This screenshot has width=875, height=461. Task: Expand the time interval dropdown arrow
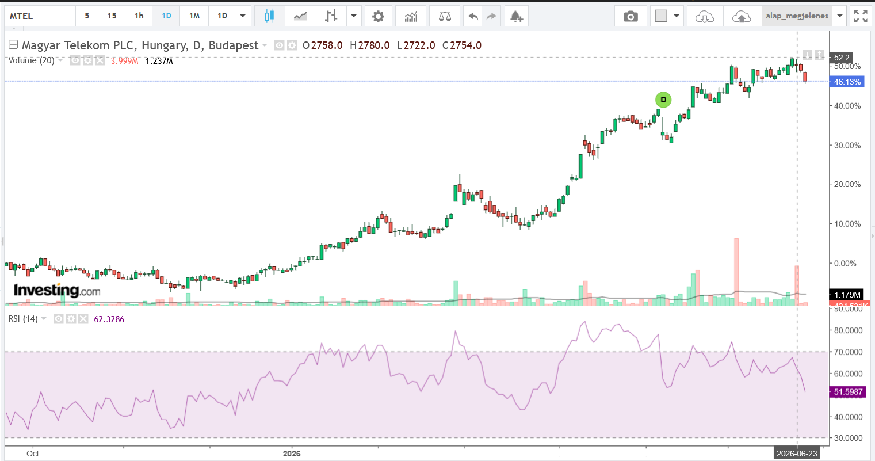(243, 16)
